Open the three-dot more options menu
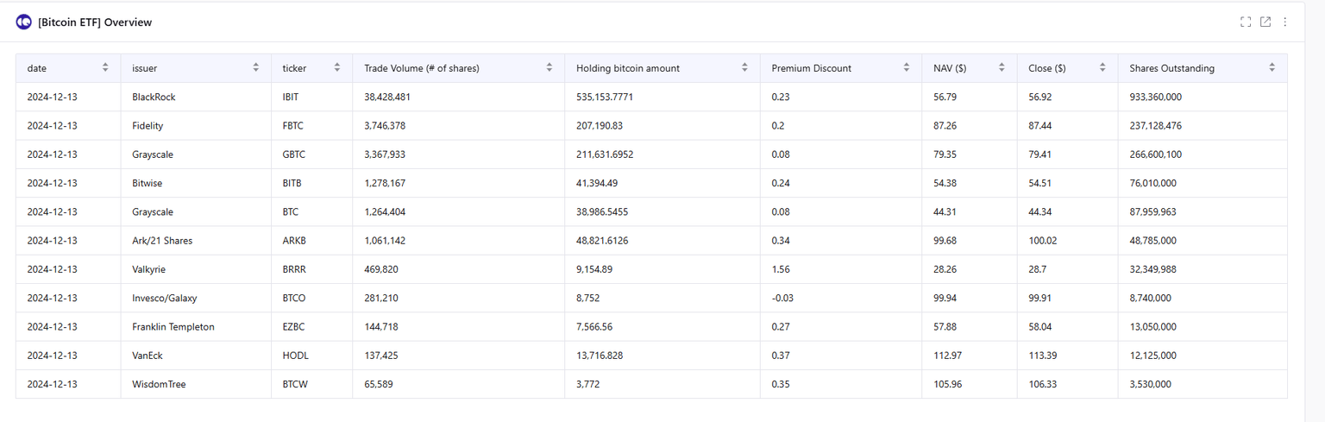1325x422 pixels. click(1285, 22)
